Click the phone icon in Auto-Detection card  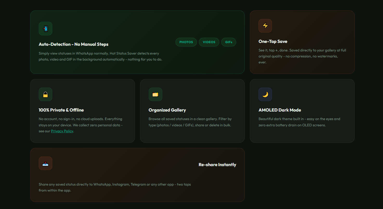tap(46, 29)
